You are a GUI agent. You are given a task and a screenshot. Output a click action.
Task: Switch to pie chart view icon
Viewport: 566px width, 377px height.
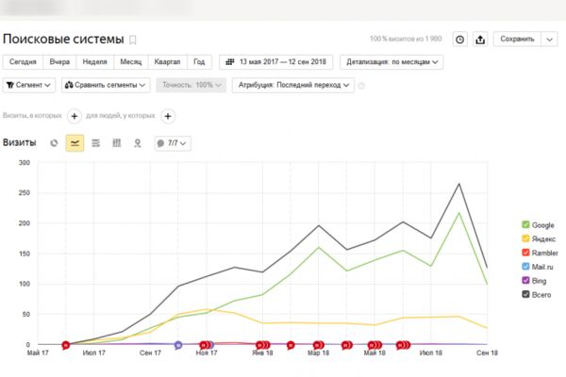(x=54, y=143)
